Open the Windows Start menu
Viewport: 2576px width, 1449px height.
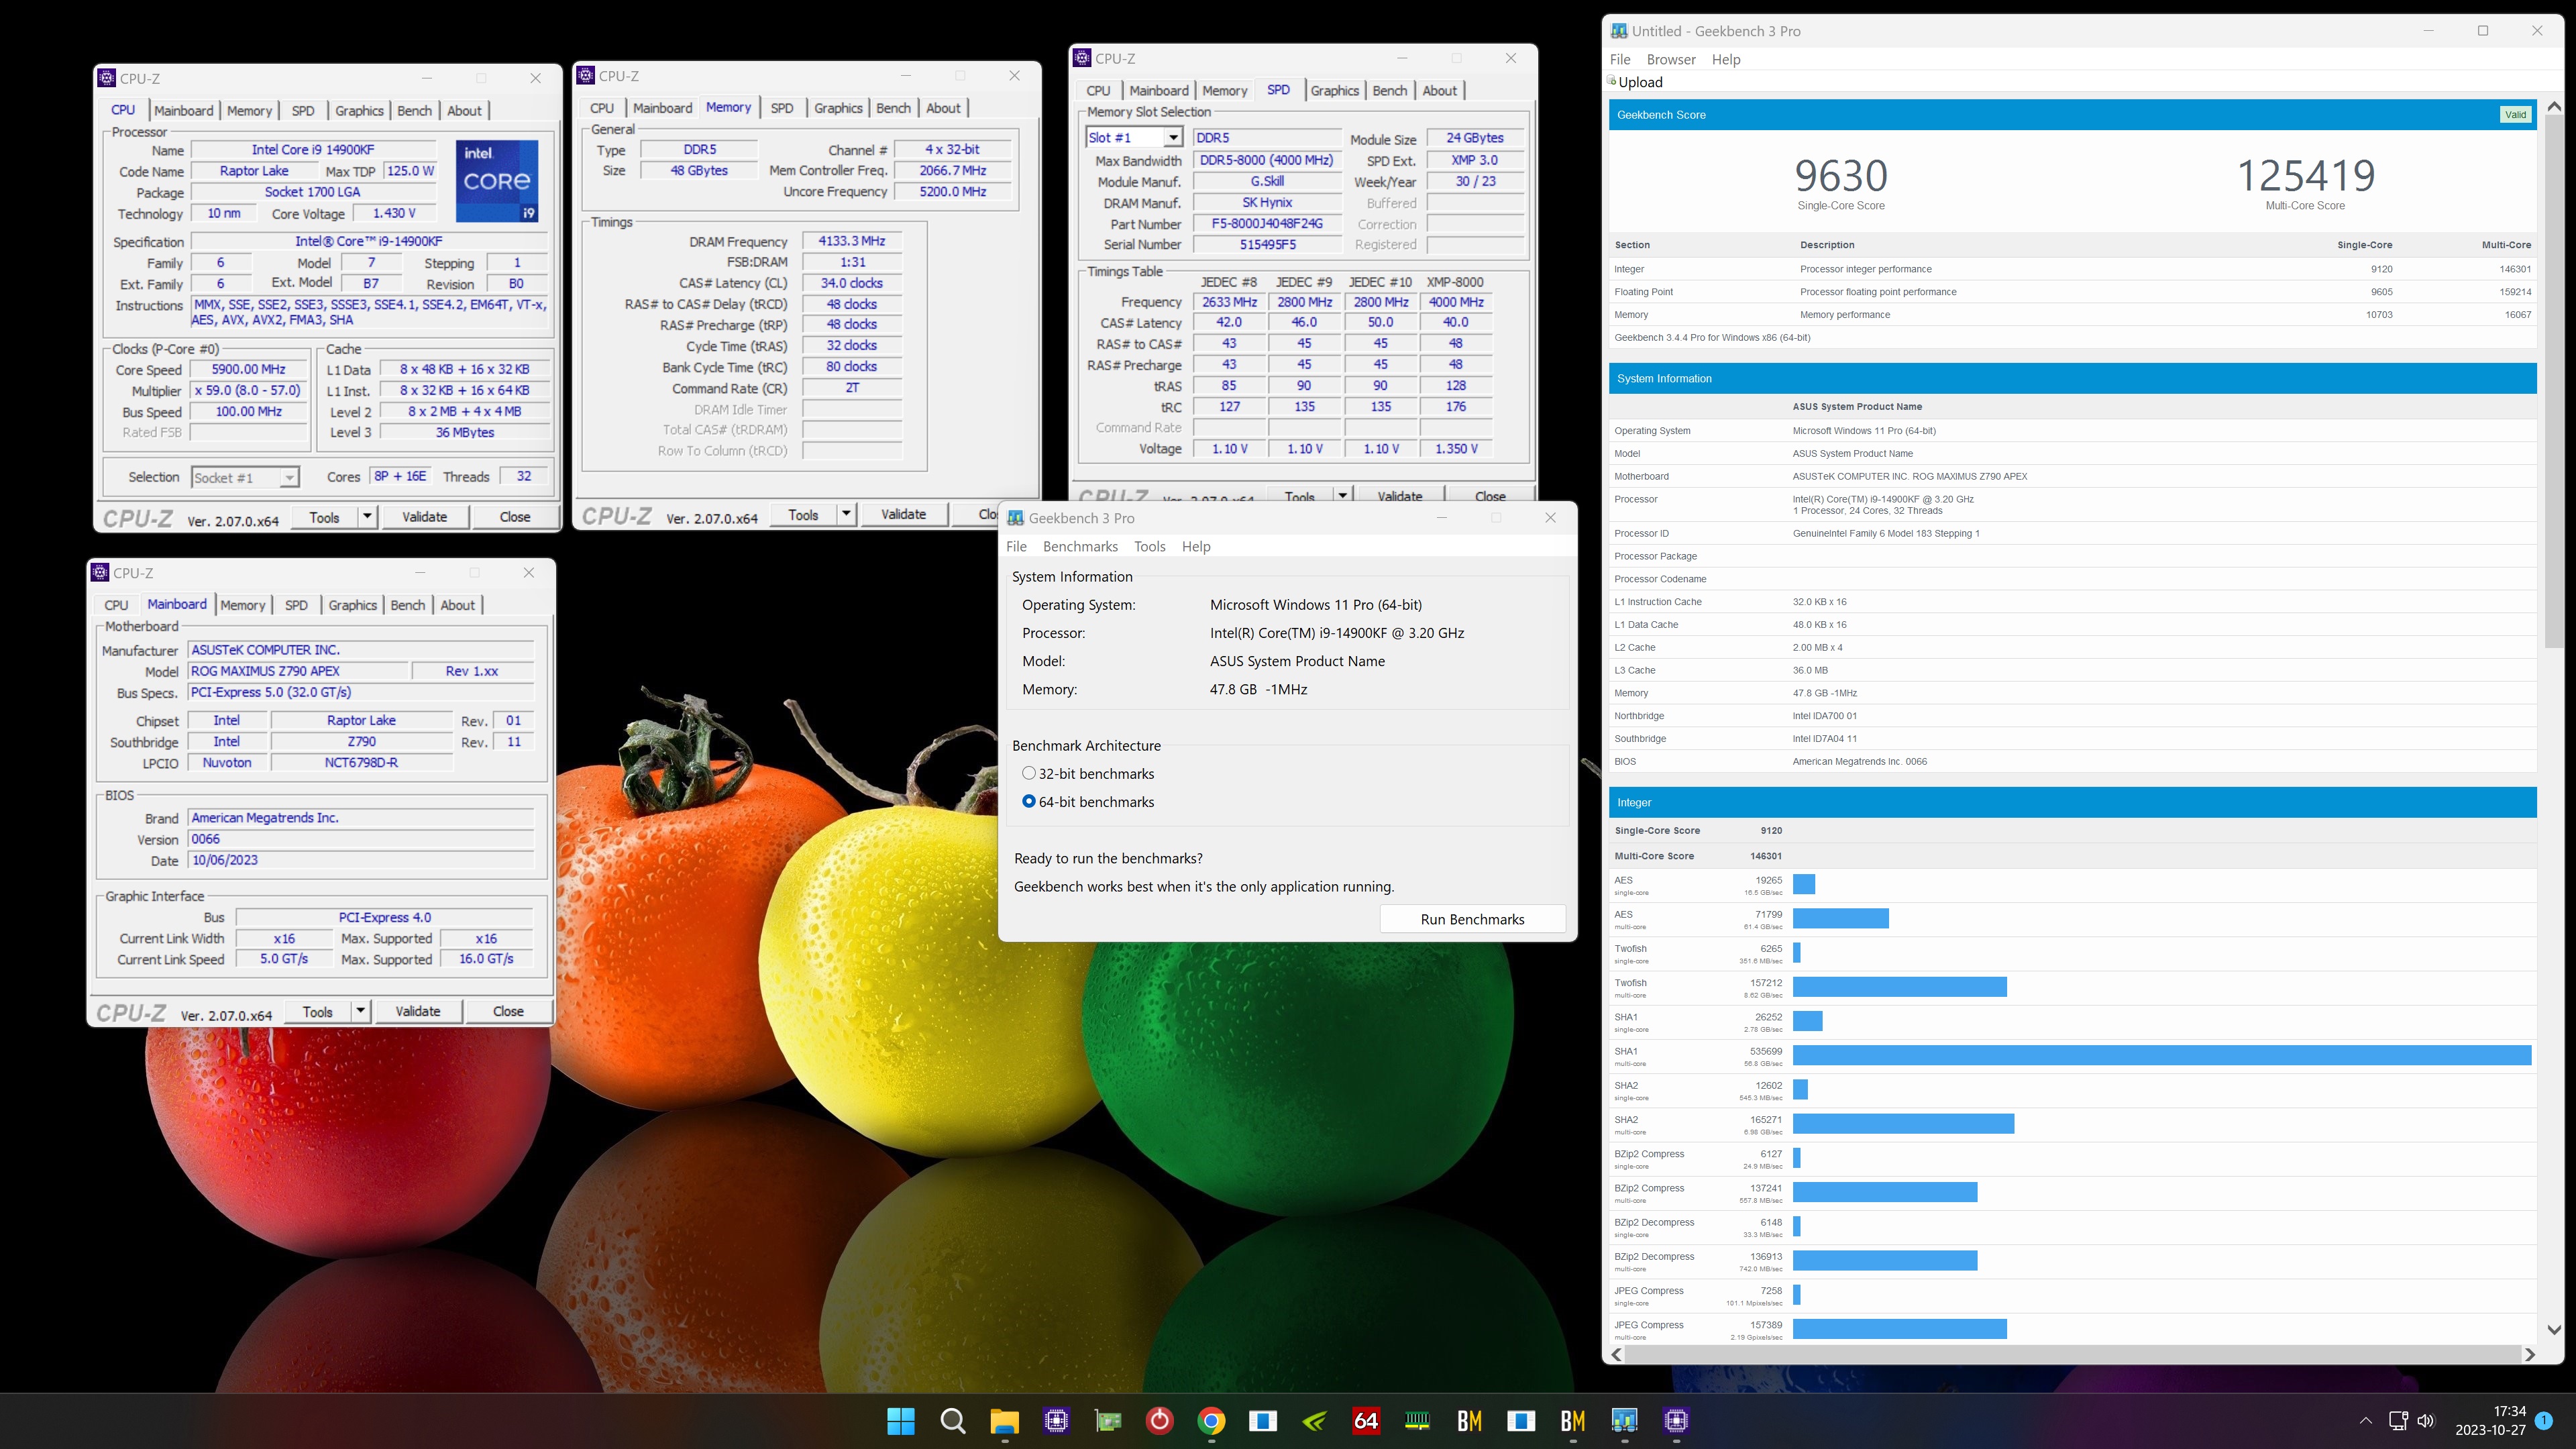(901, 1420)
